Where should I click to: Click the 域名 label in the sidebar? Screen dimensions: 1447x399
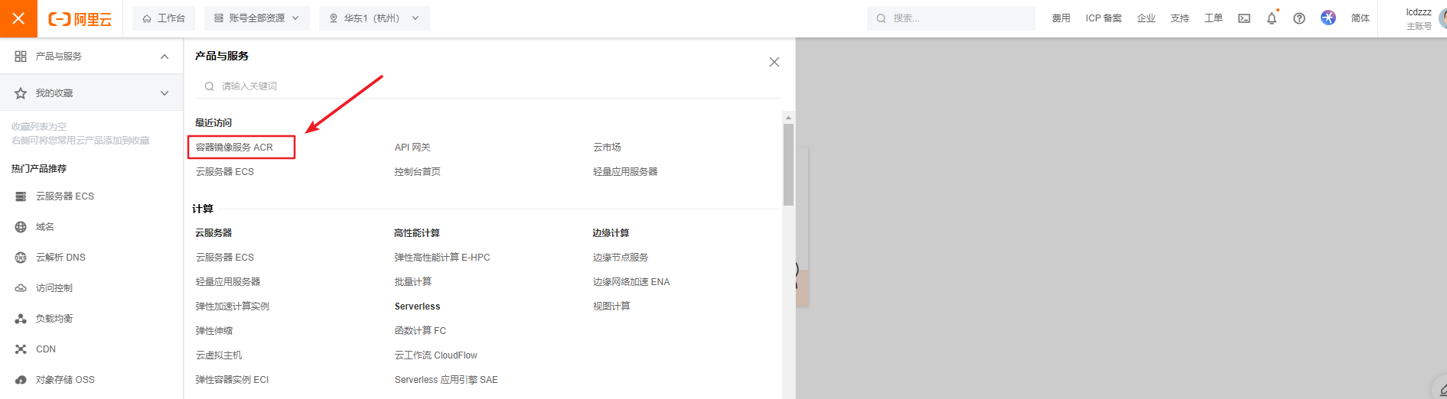[45, 227]
